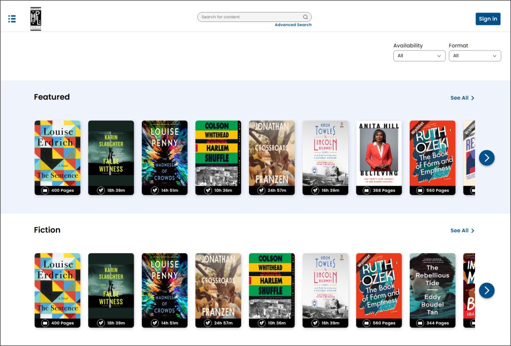Click the magnifying glass search icon
This screenshot has height=346, width=511.
[x=305, y=17]
